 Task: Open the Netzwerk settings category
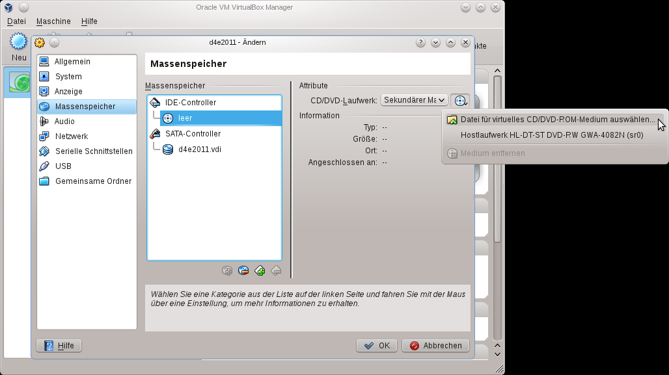[x=87, y=136]
